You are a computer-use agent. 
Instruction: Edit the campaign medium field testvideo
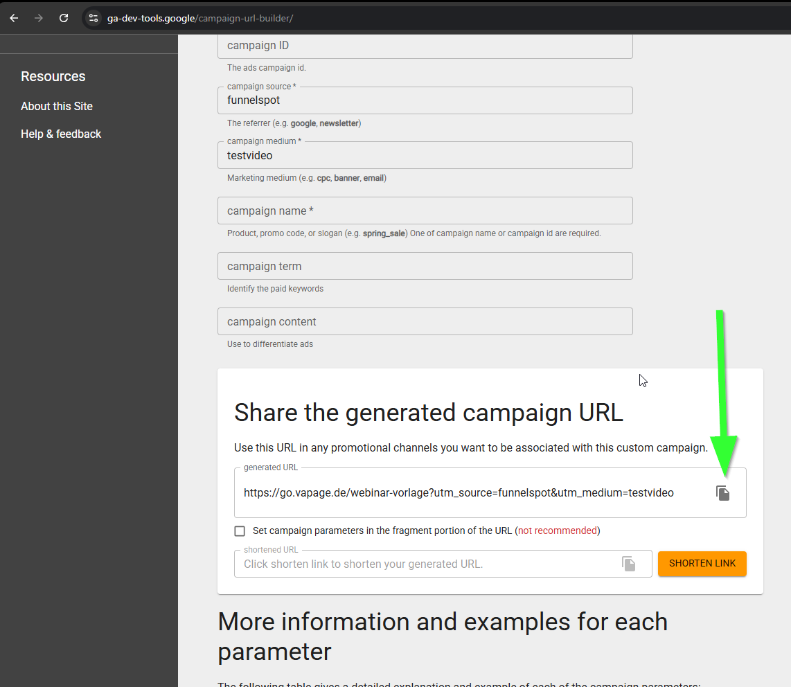[425, 155]
